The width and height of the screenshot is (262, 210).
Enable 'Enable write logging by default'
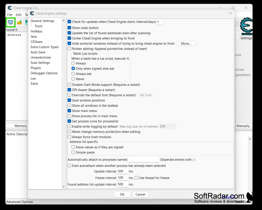69,126
